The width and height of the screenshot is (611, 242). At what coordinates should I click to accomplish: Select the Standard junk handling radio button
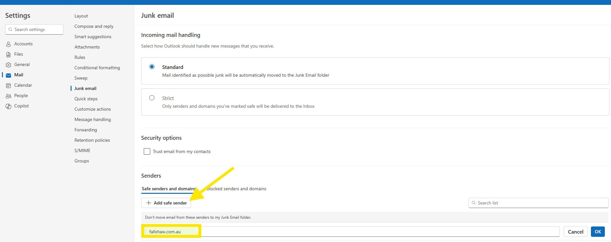(152, 67)
